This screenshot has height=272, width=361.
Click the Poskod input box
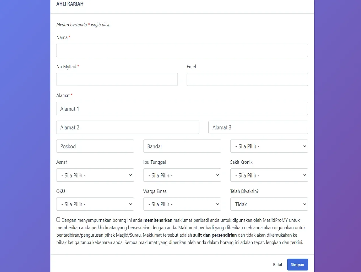point(95,146)
